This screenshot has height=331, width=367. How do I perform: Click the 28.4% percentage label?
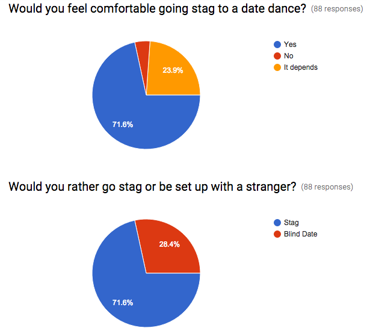[170, 244]
